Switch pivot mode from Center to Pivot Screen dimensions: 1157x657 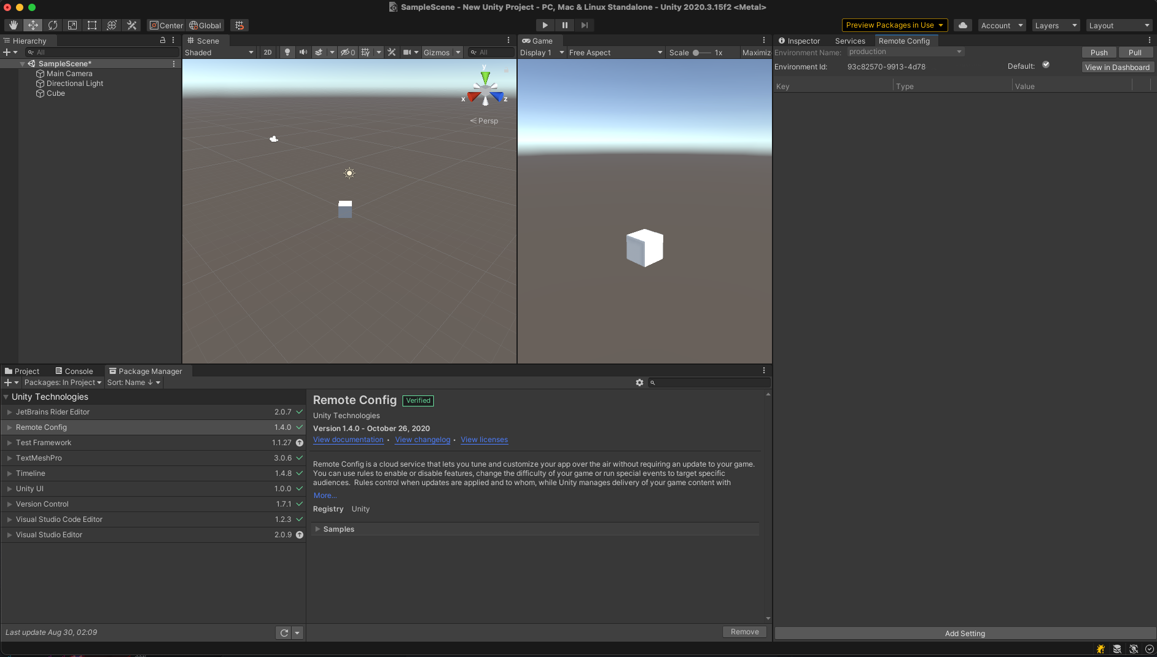(x=166, y=25)
